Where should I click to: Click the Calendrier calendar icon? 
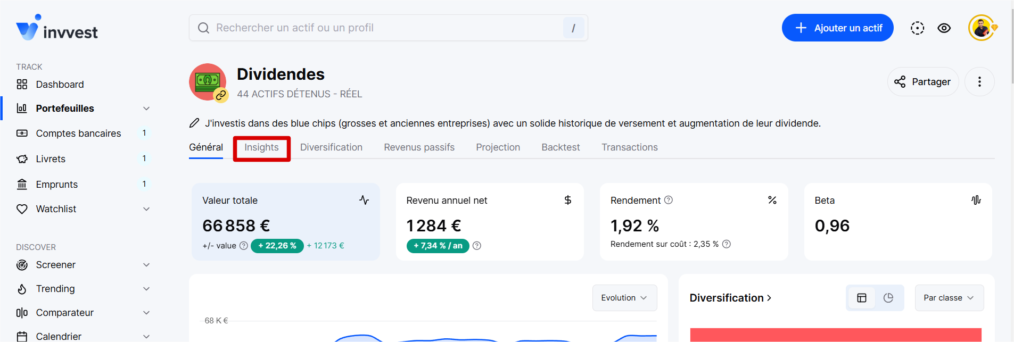22,336
